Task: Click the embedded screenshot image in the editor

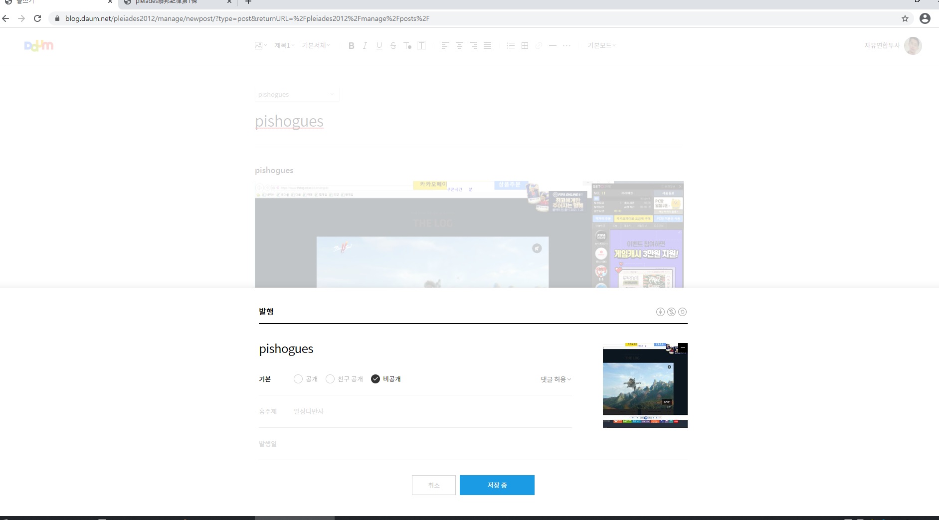Action: click(469, 234)
